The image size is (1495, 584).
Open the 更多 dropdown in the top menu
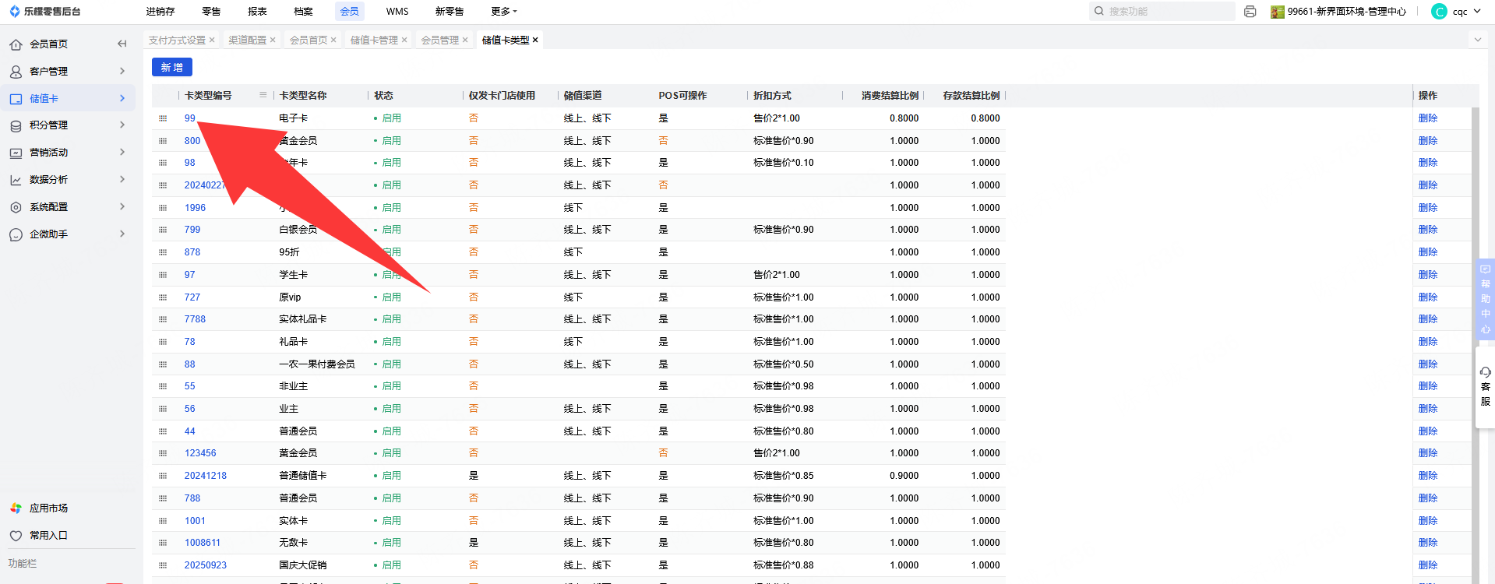(504, 12)
